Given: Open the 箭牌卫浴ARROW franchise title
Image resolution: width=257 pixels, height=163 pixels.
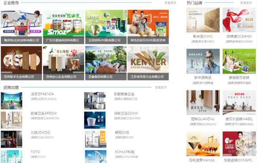Looking at the screenshot, I should [x=44, y=113].
